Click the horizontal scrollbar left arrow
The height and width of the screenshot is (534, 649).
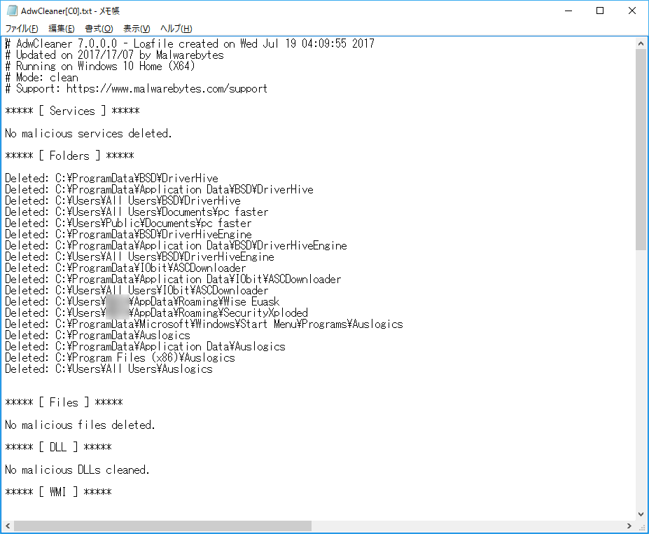click(x=8, y=526)
